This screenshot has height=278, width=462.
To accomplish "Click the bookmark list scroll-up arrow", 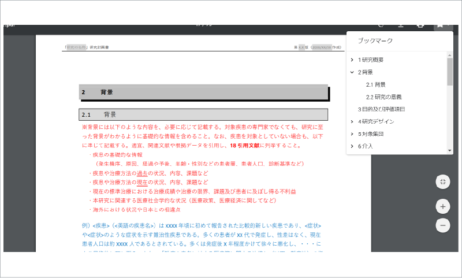I will pos(450,55).
